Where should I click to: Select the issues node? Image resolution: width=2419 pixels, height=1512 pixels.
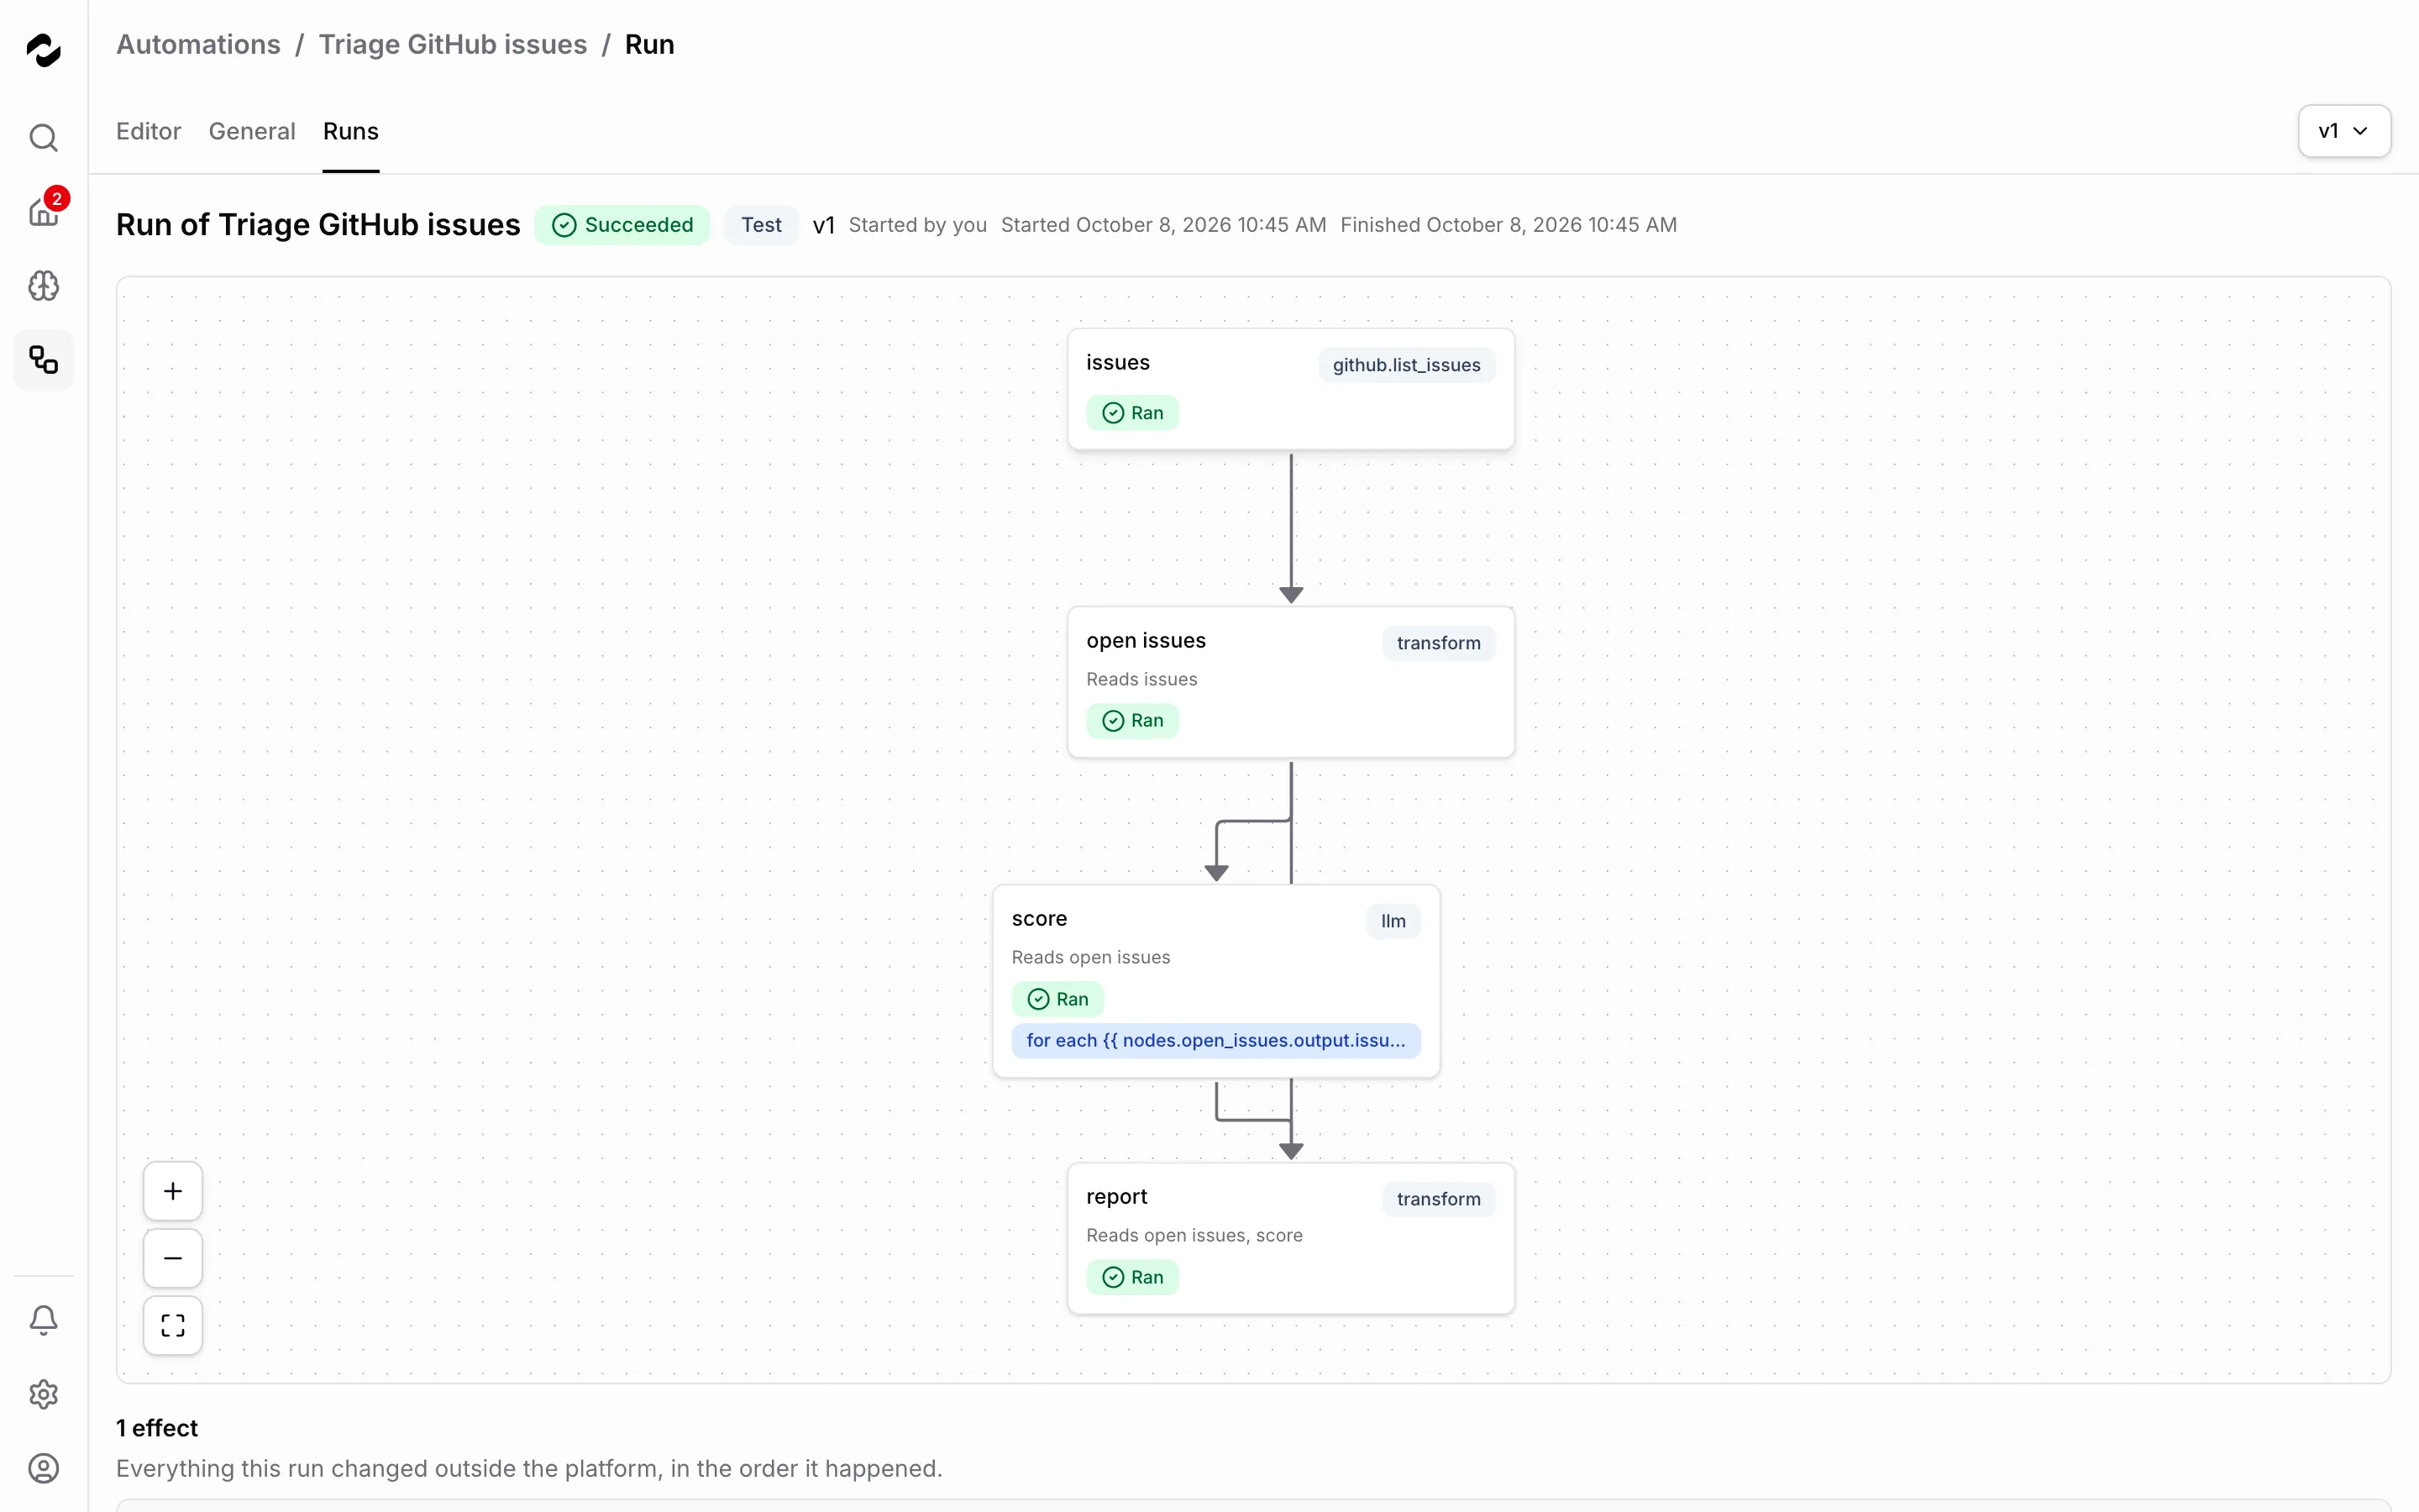[1290, 389]
